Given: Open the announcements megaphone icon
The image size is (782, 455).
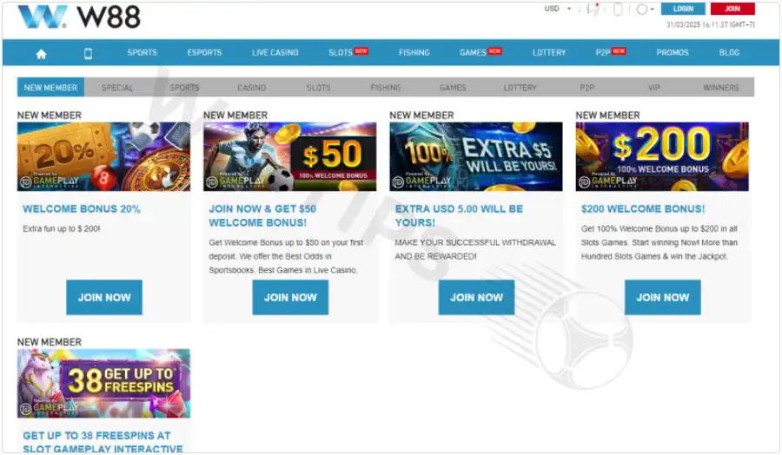Looking at the screenshot, I should click(x=593, y=9).
